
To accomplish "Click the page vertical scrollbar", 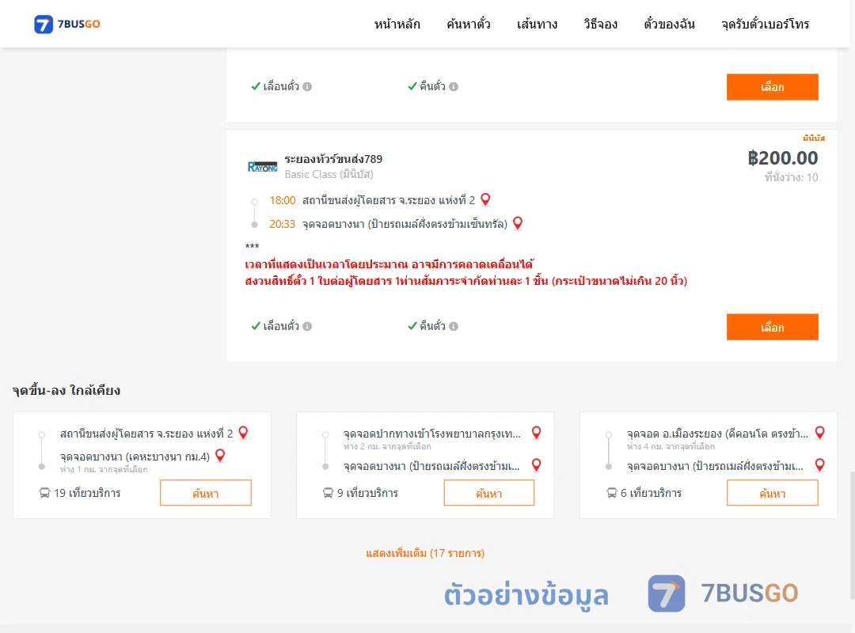I will 852,534.
